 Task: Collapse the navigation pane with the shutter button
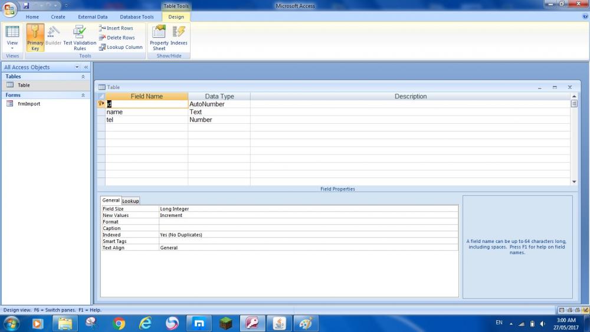tap(86, 67)
